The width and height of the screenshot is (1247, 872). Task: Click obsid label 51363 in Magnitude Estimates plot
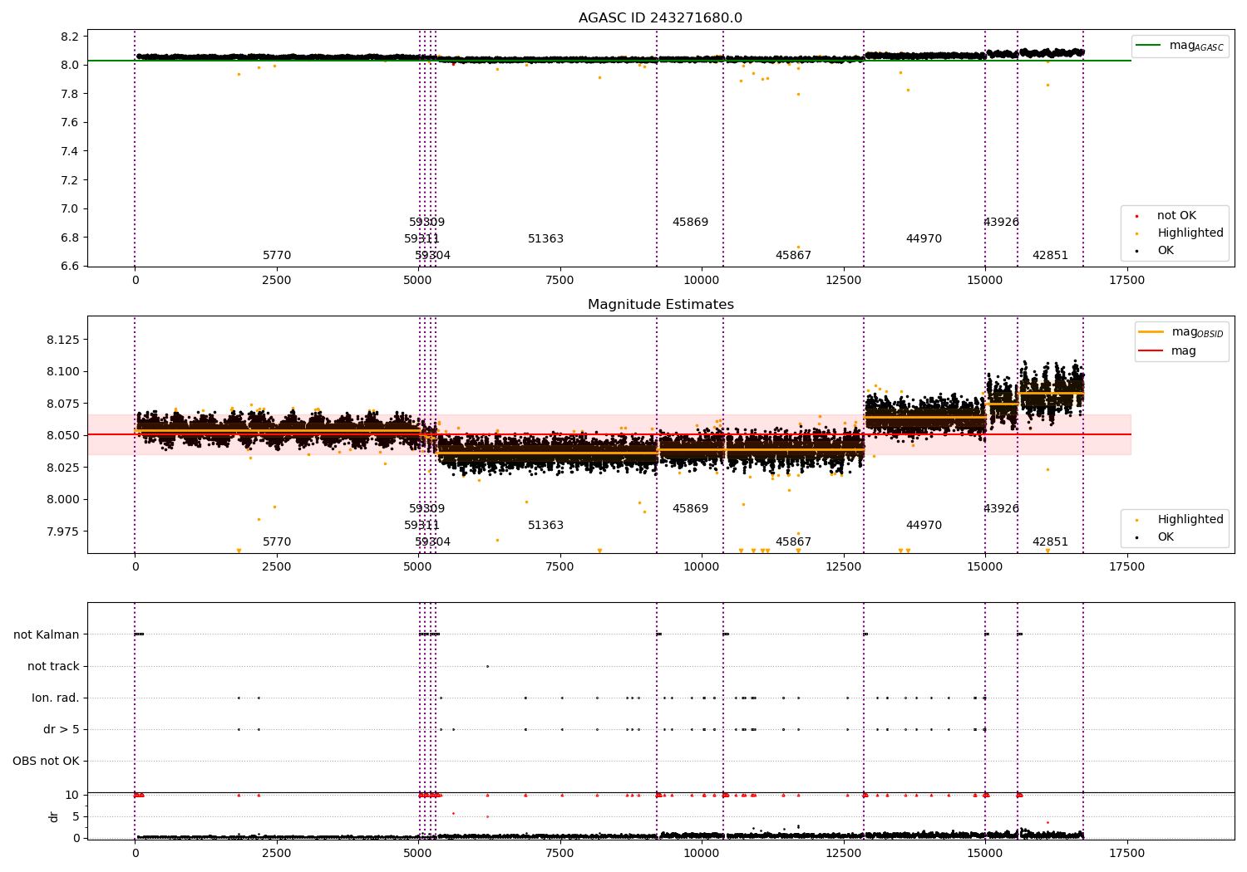(x=545, y=526)
